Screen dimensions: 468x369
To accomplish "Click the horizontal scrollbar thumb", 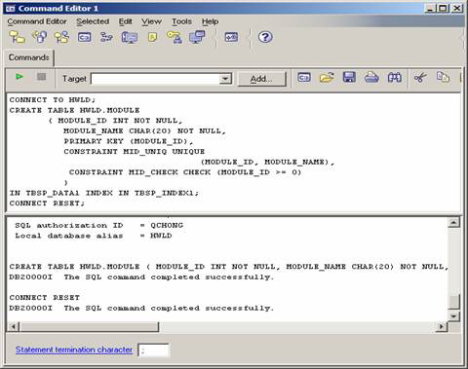I will click(x=89, y=326).
